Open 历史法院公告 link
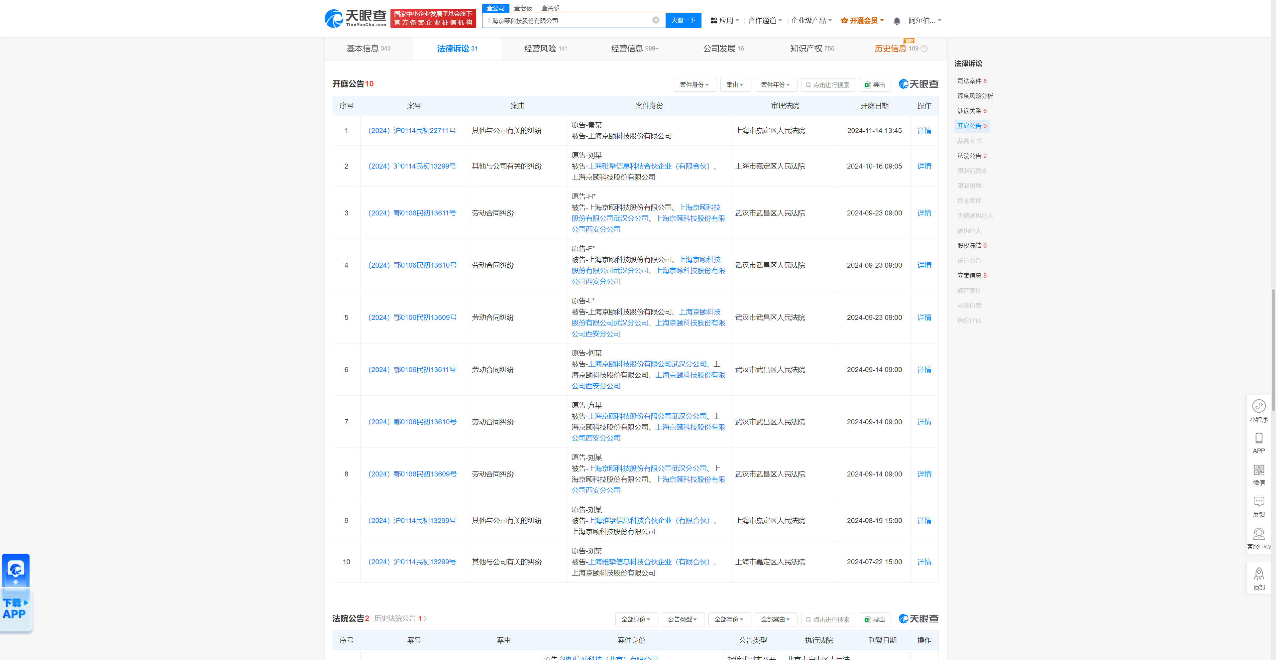Image resolution: width=1276 pixels, height=660 pixels. 400,619
